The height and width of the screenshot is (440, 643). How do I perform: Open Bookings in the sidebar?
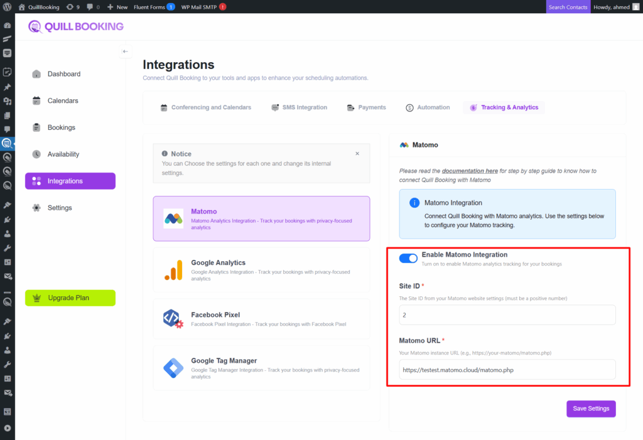click(x=61, y=127)
